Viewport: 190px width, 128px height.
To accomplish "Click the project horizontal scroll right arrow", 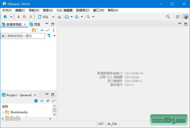I will tap(50, 119).
